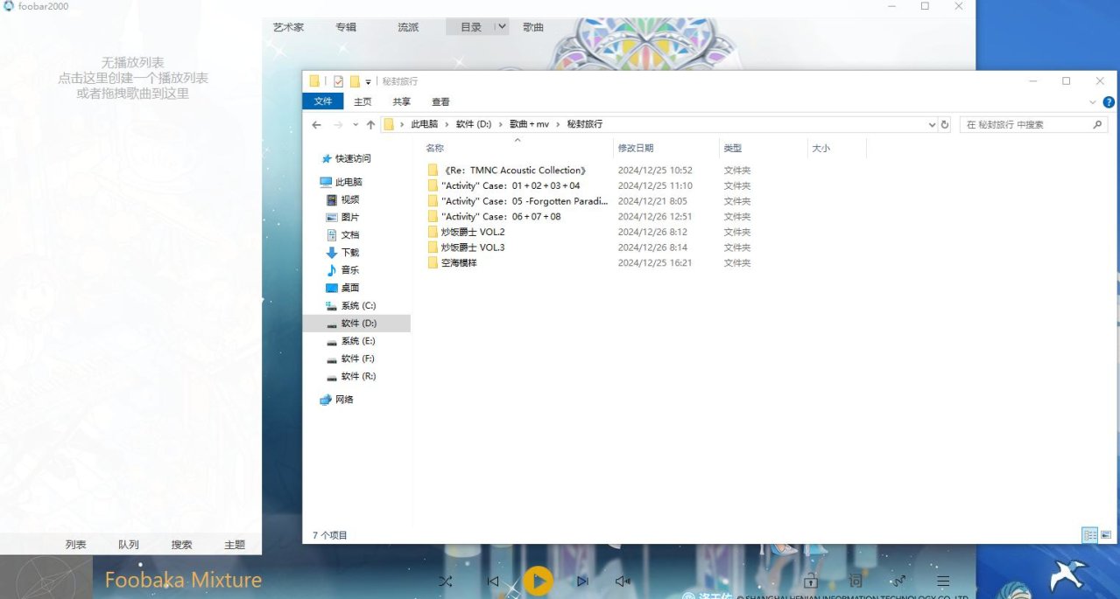Screen dimensions: 1120x599
Task: Open the hamburger menu in player bar
Action: pyautogui.click(x=943, y=582)
